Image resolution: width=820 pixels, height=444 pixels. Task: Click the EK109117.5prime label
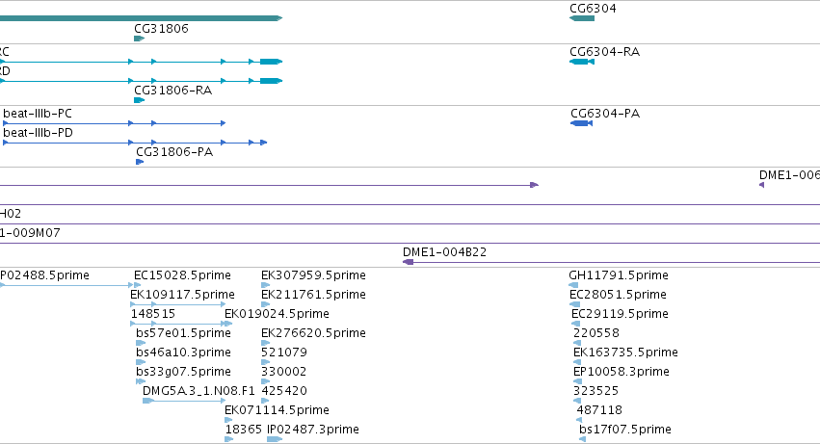182,295
